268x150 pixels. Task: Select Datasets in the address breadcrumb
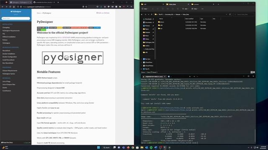[x=178, y=15]
